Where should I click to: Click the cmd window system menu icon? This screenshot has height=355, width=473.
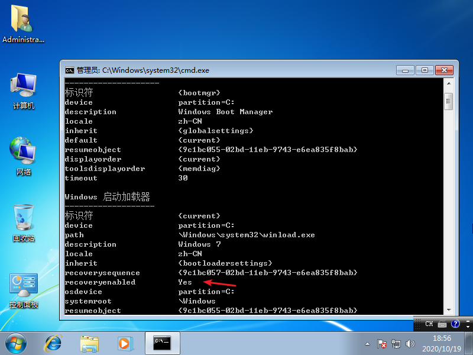tap(69, 70)
